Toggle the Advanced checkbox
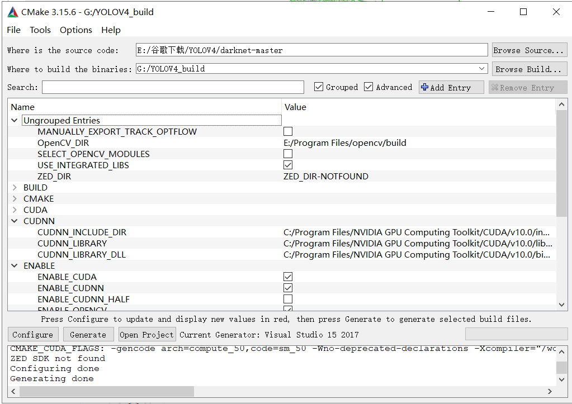The width and height of the screenshot is (572, 404). pyautogui.click(x=368, y=87)
